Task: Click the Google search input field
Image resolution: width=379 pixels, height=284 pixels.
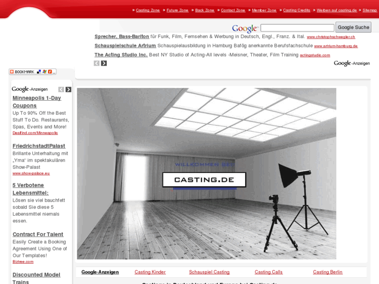Action: tap(297, 28)
